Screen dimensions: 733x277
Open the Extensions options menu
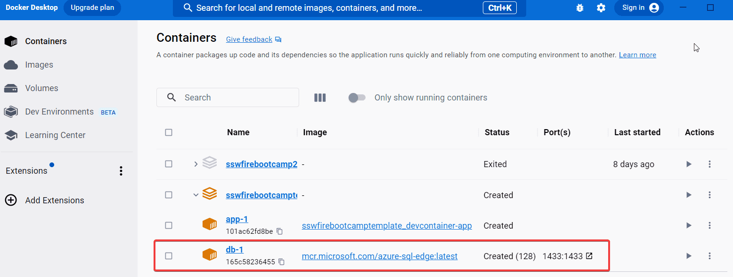121,171
